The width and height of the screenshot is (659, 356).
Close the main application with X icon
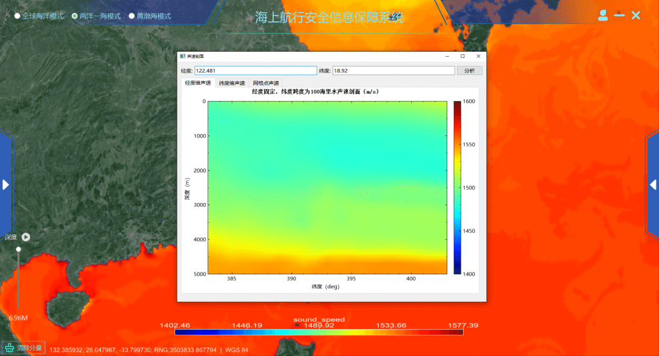(636, 15)
